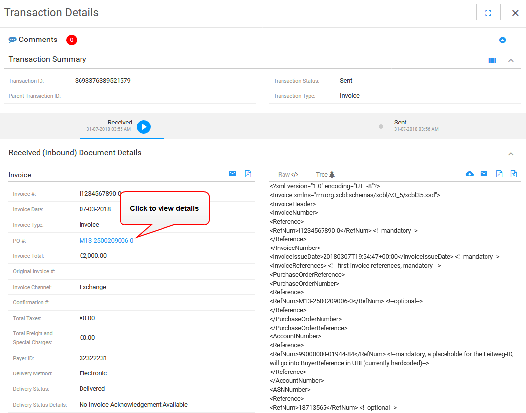This screenshot has width=526, height=413.
Task: Open PO M13-2500209006-0 details link
Action: coord(106,240)
